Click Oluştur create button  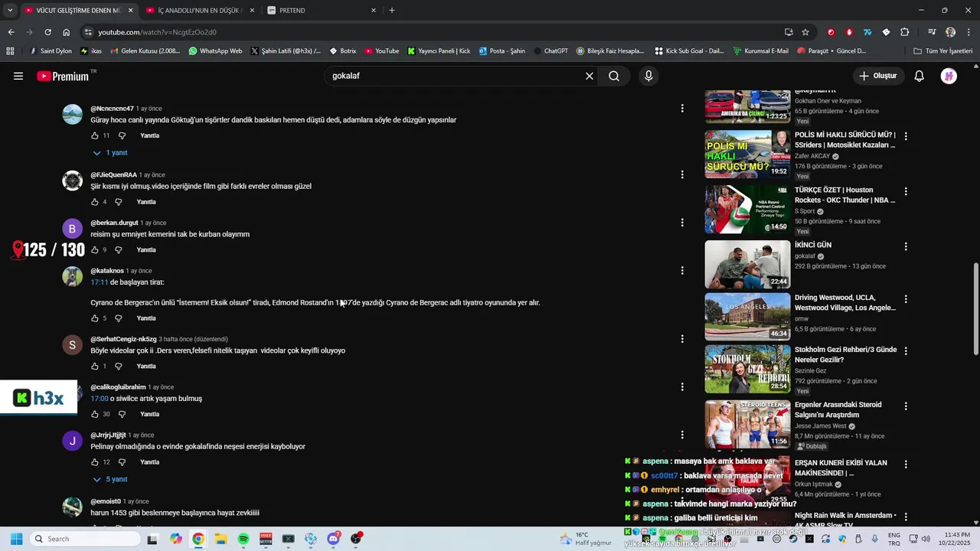tap(877, 76)
